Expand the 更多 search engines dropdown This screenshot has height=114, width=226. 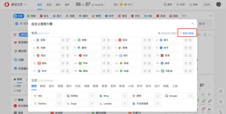pyautogui.click(x=185, y=16)
